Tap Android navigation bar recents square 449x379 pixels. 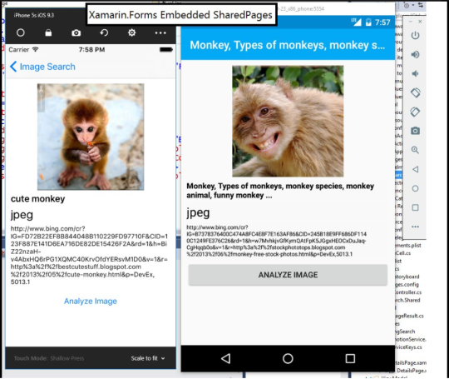pyautogui.click(x=350, y=358)
